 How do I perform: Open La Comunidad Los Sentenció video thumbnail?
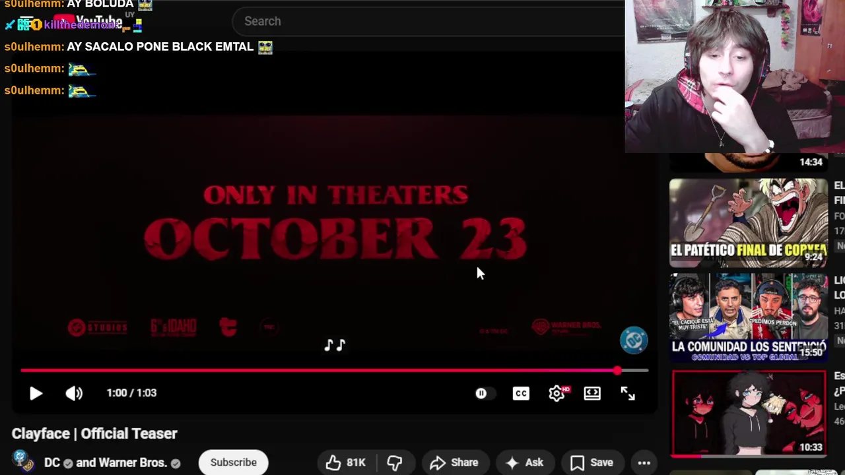click(x=748, y=318)
